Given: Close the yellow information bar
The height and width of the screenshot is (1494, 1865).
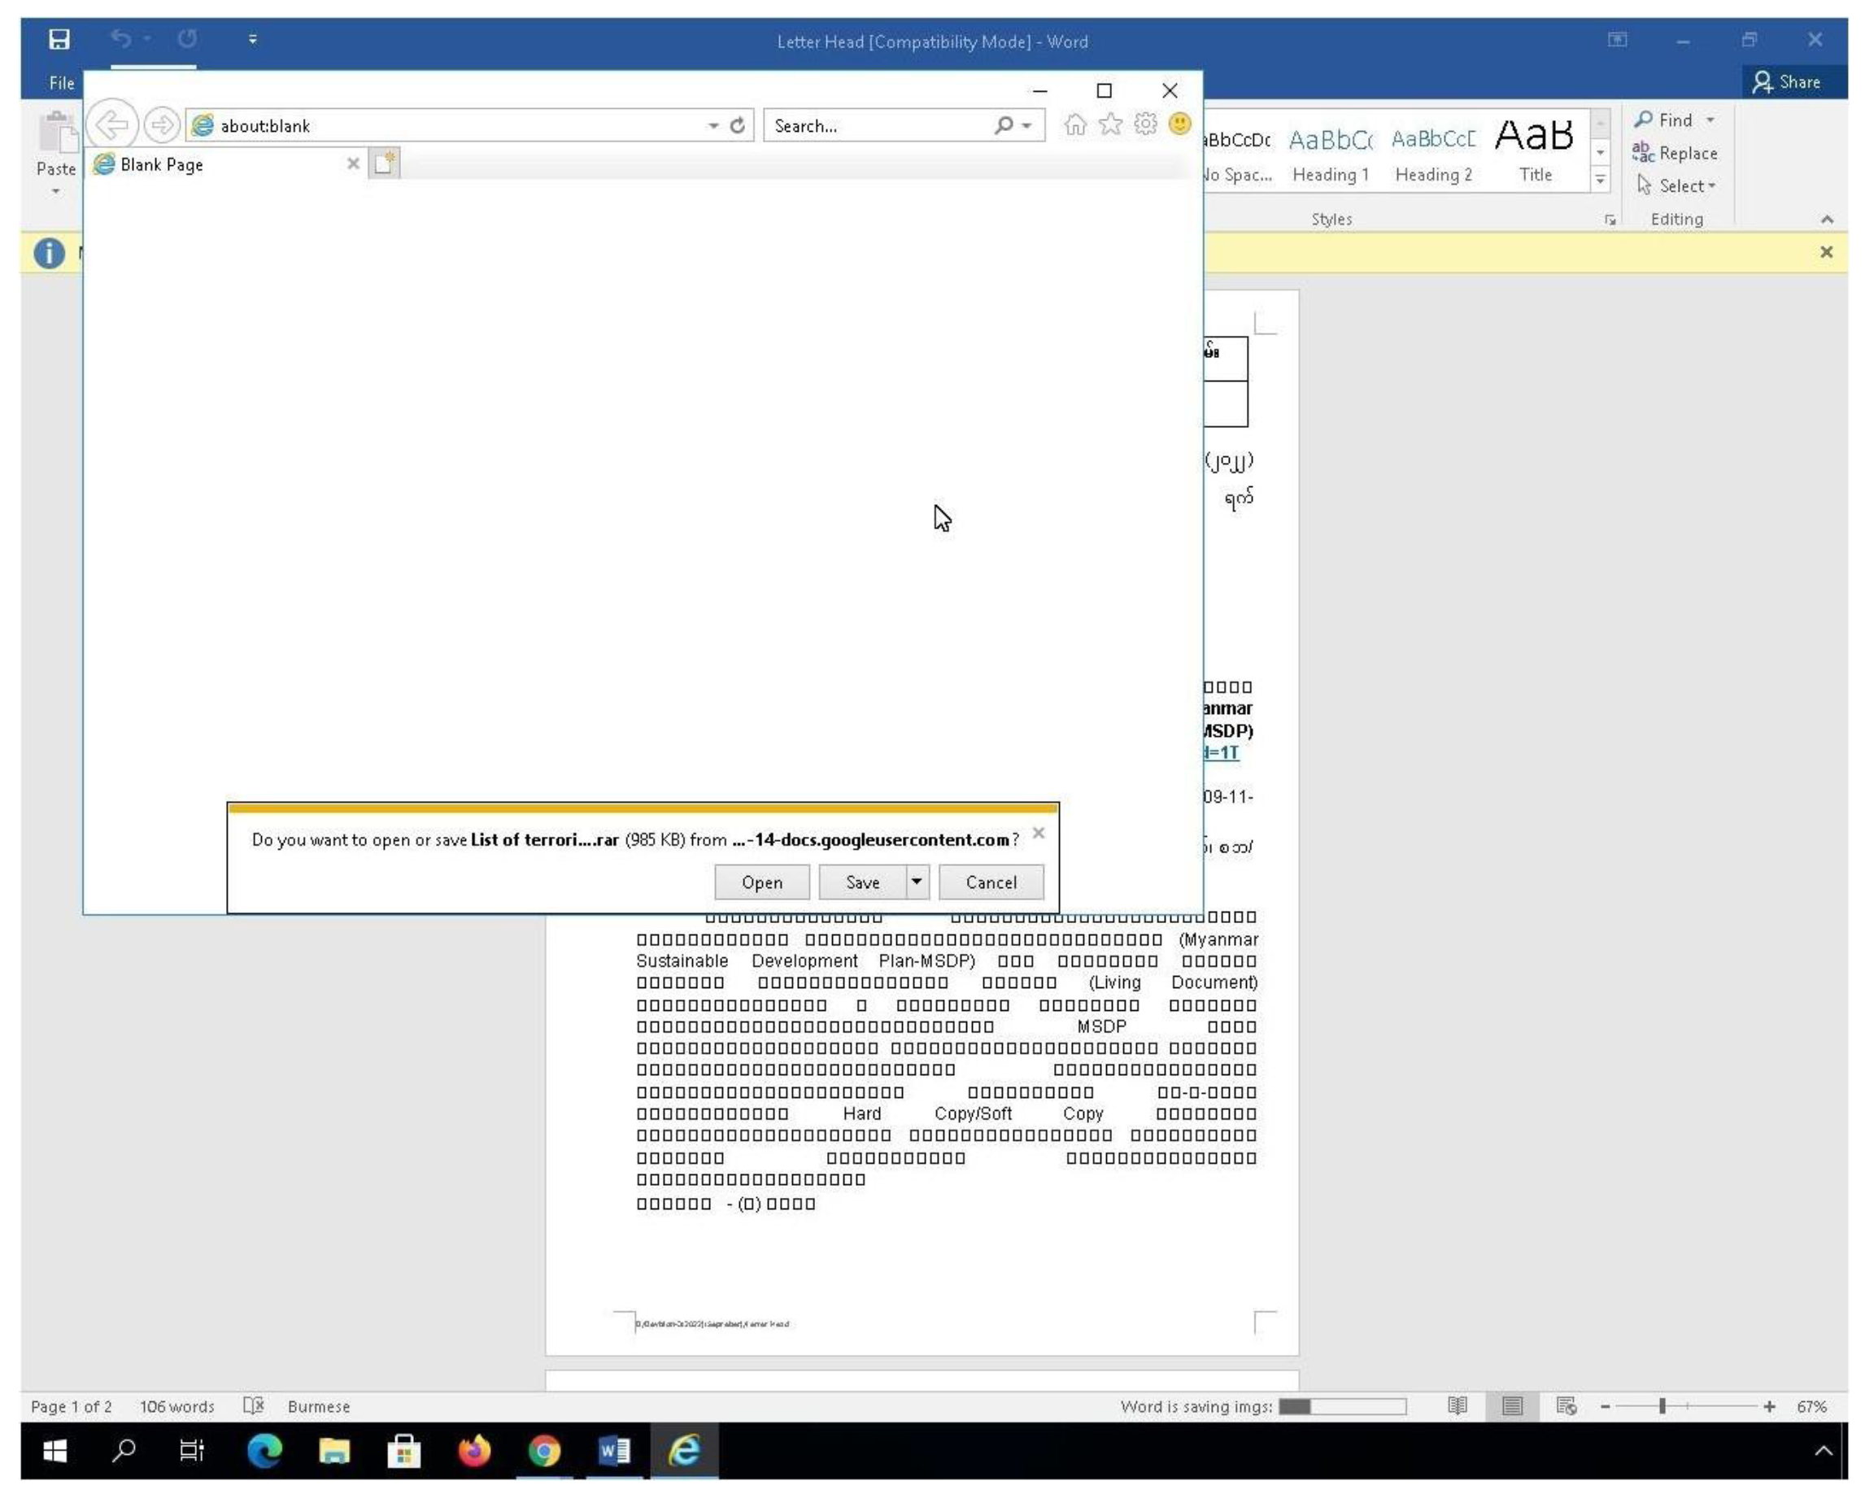Looking at the screenshot, I should [x=1826, y=252].
